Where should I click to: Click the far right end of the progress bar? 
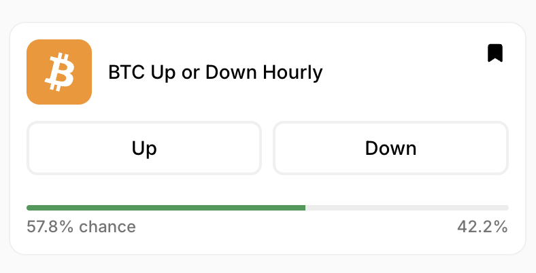click(507, 208)
